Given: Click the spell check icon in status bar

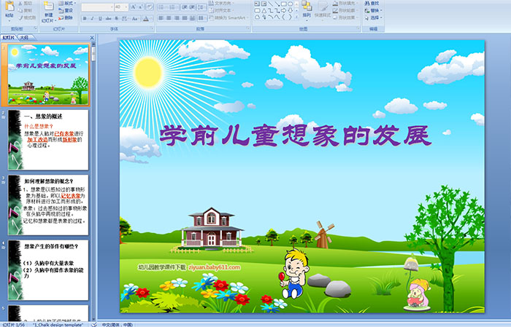Looking at the screenshot, I should tap(93, 324).
